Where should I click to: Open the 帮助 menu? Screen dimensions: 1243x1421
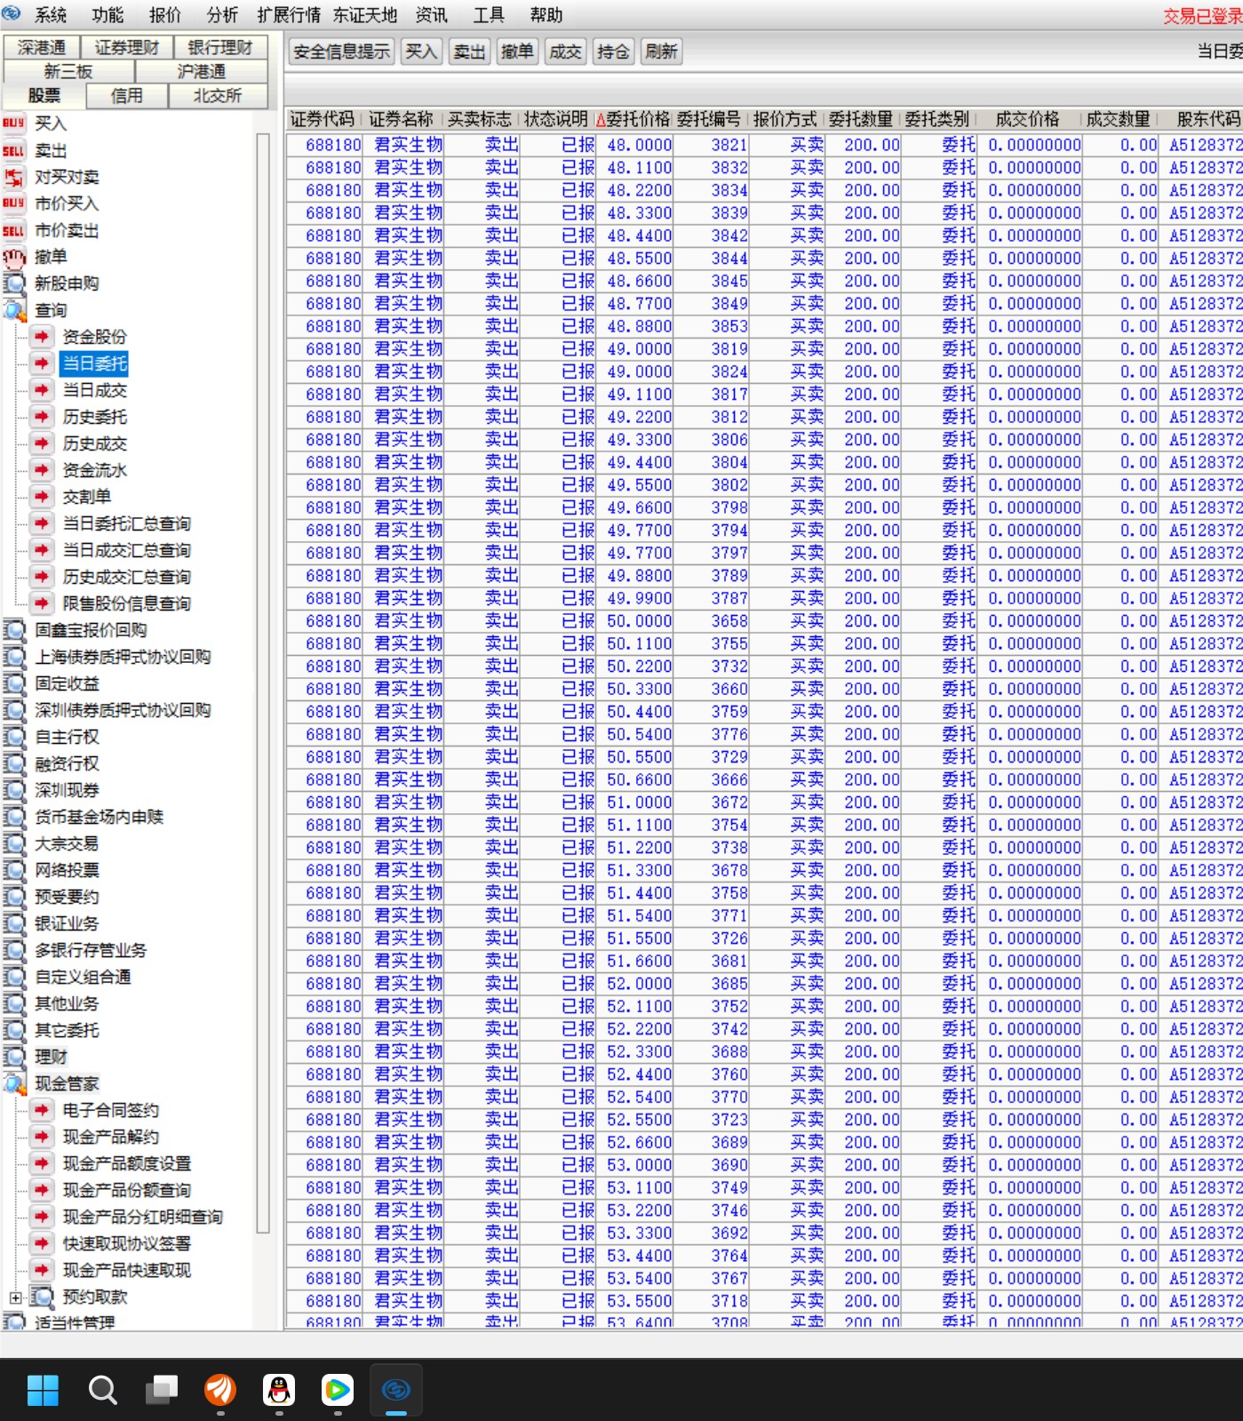tap(546, 15)
